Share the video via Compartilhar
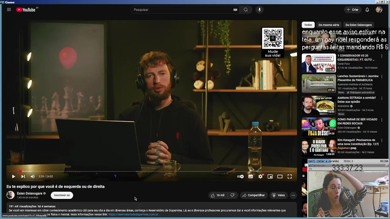390x219 pixels. click(x=253, y=195)
